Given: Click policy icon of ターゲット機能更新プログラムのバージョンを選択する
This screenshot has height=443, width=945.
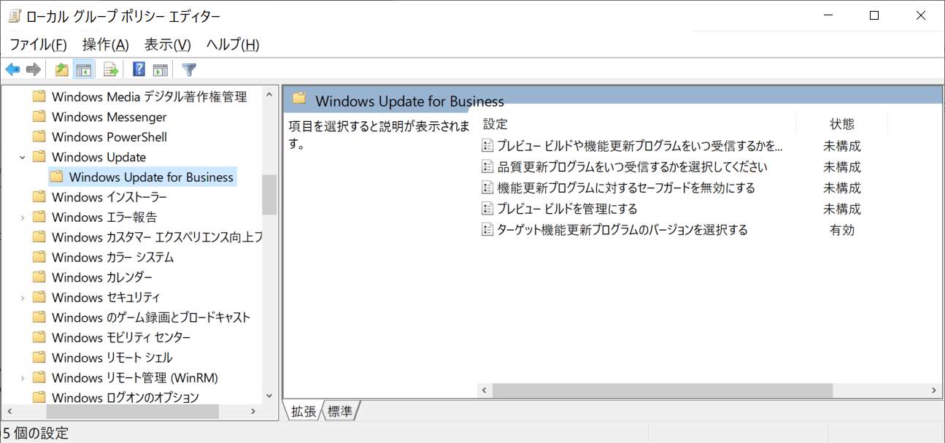Looking at the screenshot, I should pos(487,230).
